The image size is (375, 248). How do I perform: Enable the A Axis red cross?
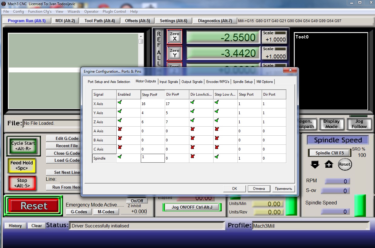[x=120, y=129]
